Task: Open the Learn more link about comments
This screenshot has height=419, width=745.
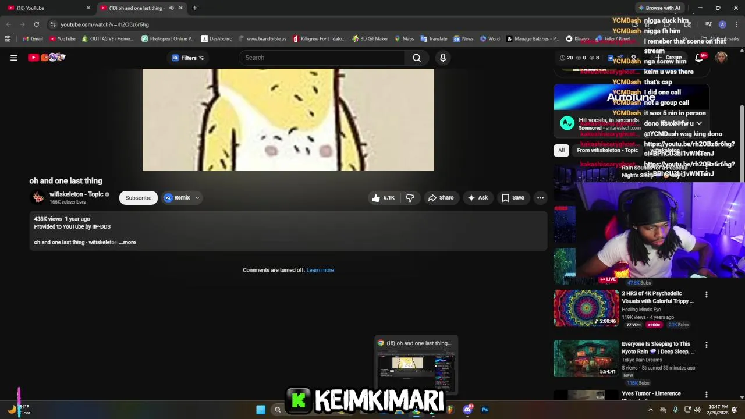Action: pyautogui.click(x=320, y=270)
